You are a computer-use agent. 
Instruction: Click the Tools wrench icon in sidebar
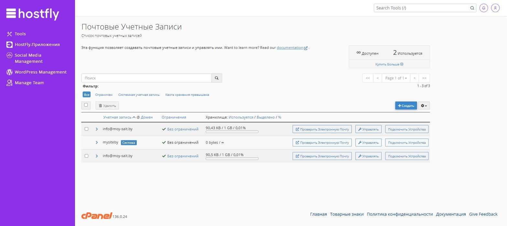coord(9,34)
